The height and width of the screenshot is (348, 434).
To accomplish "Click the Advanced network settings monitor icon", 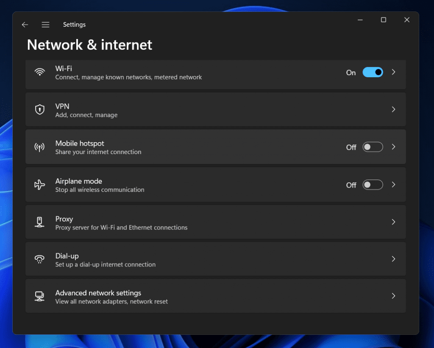I will click(x=39, y=296).
